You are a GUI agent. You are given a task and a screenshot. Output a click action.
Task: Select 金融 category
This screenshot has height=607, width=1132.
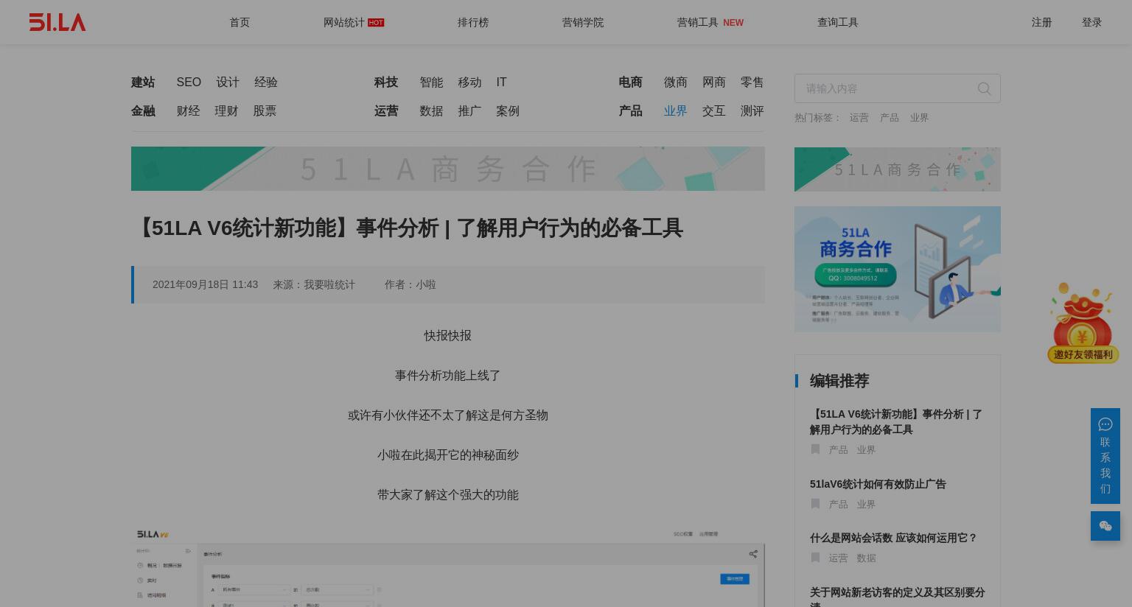click(x=143, y=111)
